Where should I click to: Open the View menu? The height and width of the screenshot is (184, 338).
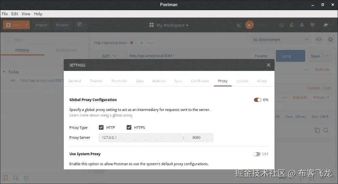[x=26, y=14]
